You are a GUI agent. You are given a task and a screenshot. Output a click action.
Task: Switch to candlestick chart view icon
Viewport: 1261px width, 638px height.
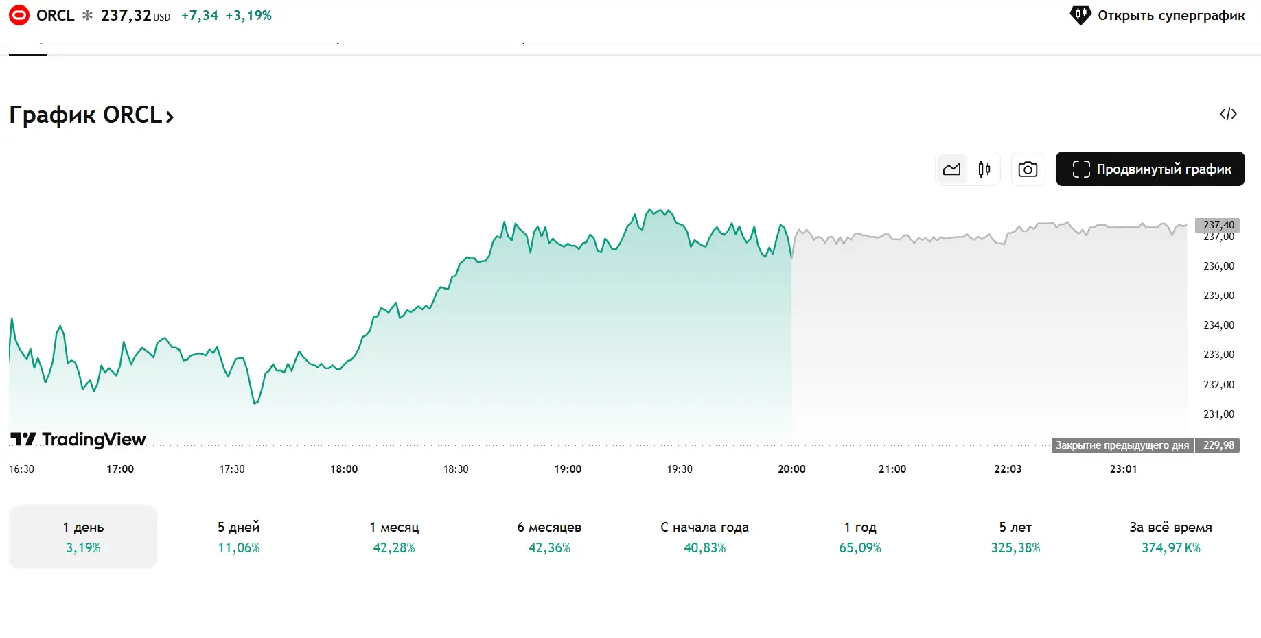point(984,169)
